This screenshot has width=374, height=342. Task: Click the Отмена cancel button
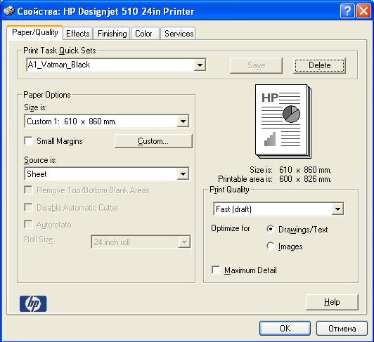[x=342, y=329]
